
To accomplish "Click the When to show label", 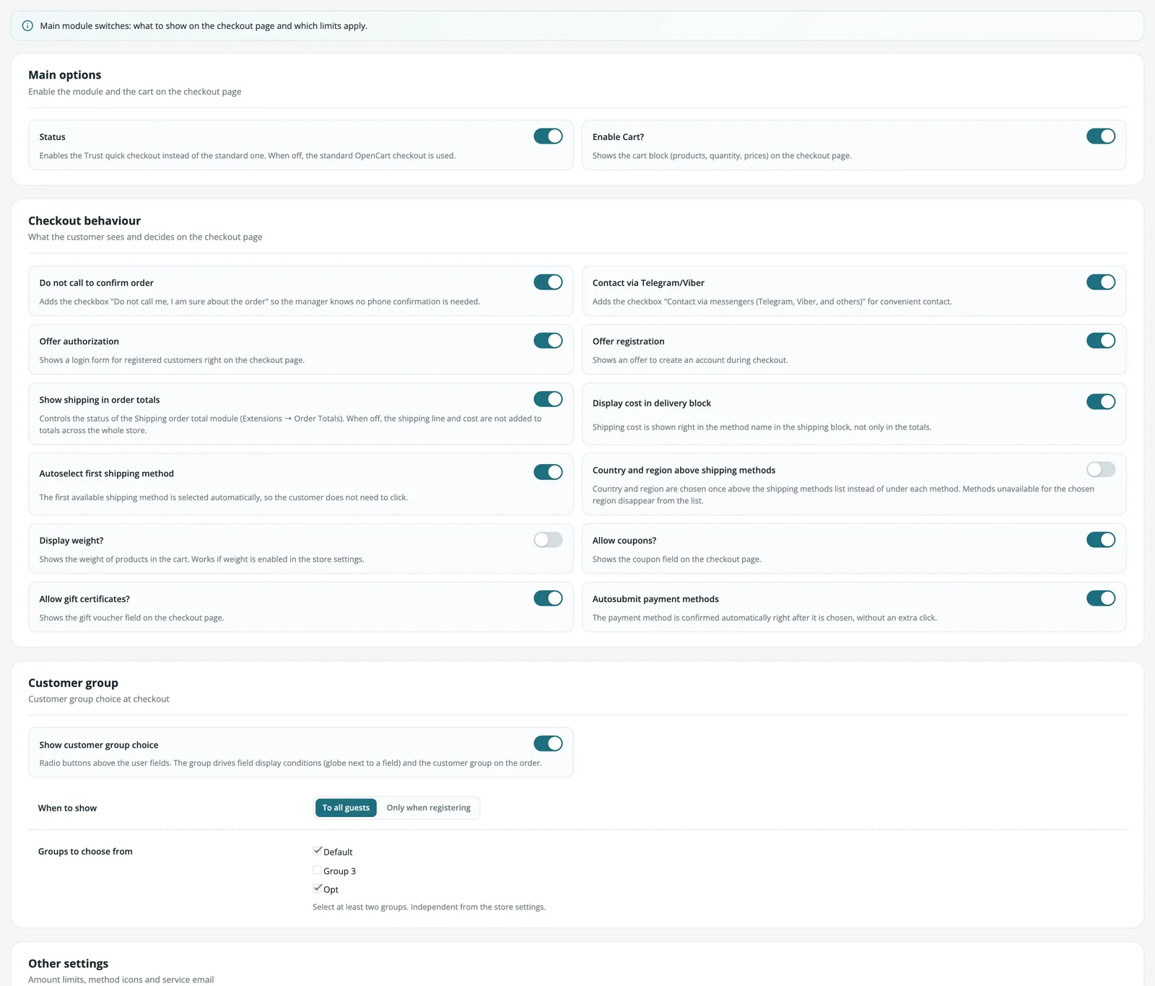I will 67,808.
